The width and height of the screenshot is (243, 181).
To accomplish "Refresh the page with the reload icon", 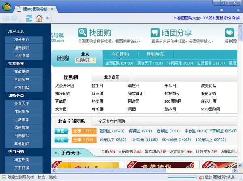I will pyautogui.click(x=29, y=18).
